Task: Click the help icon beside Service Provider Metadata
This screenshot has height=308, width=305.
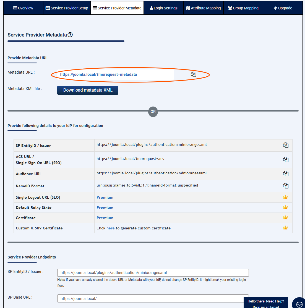Action: [x=70, y=35]
